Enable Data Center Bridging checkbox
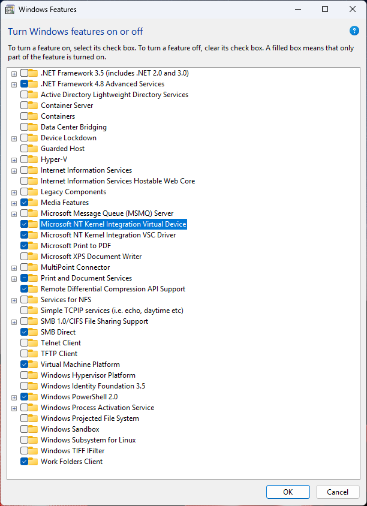 (24, 127)
